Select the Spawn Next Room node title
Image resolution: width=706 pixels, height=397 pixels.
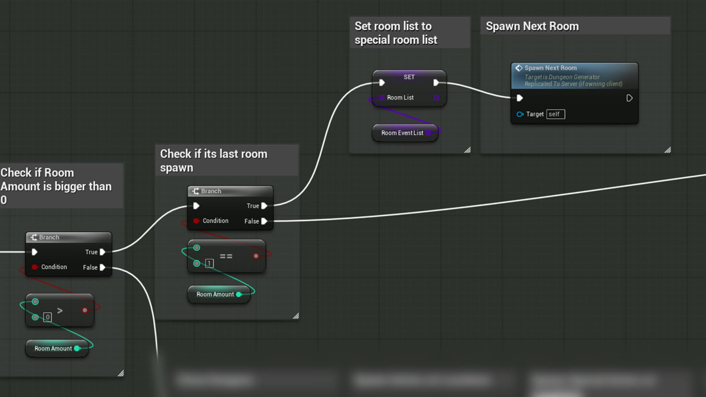550,68
